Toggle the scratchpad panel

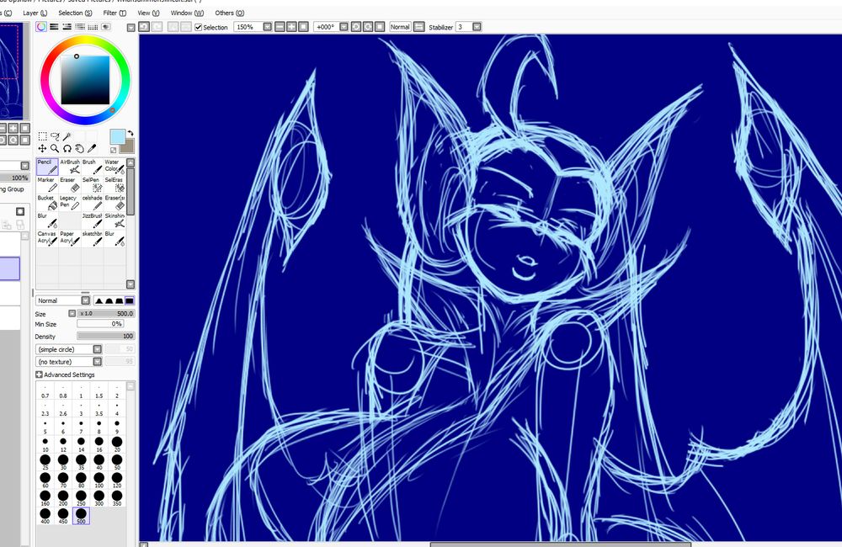(106, 27)
